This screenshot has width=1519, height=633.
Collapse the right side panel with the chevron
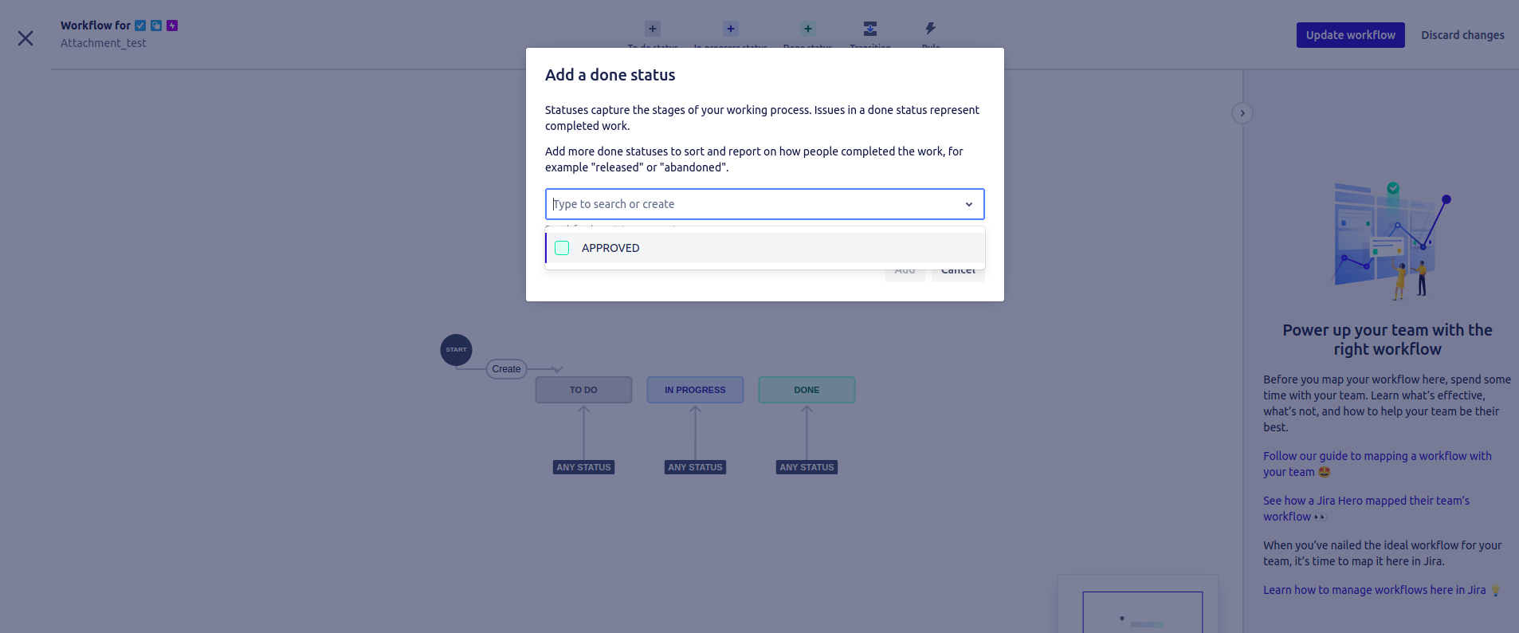(1242, 113)
